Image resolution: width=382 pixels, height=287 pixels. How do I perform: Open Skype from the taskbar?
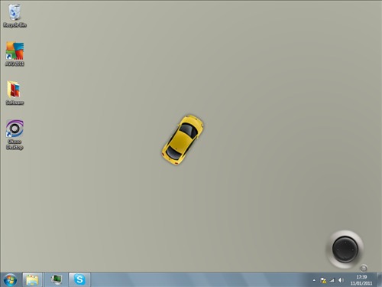click(79, 279)
